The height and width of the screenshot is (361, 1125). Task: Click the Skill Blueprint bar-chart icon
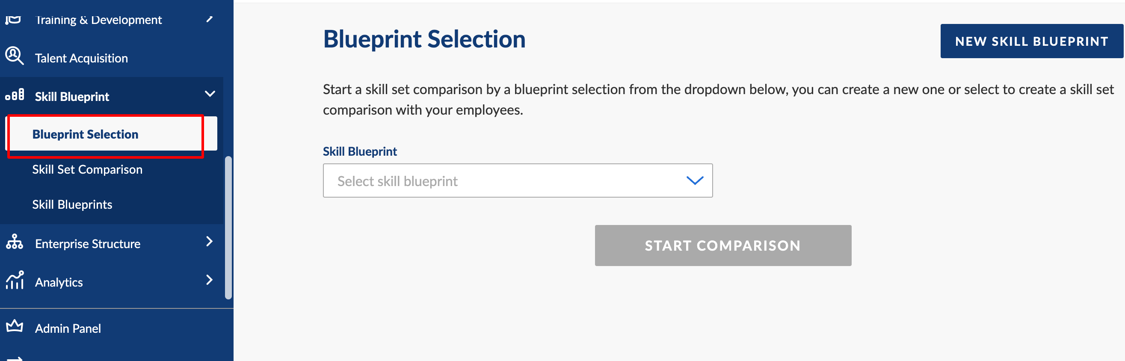pyautogui.click(x=15, y=95)
